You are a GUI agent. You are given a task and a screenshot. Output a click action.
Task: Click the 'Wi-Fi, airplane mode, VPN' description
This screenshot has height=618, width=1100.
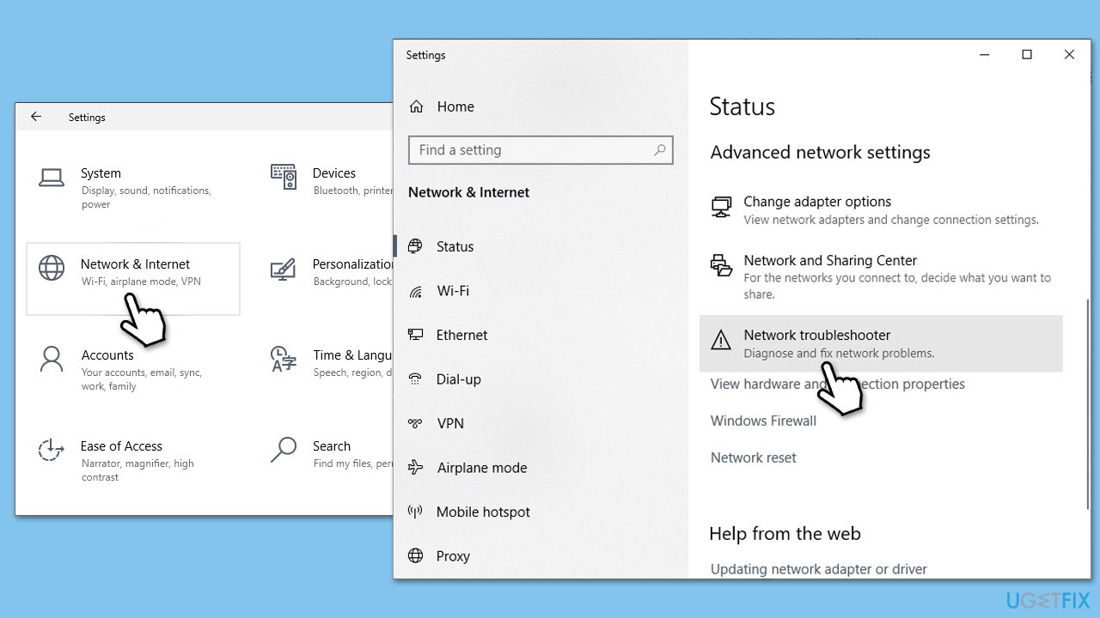pyautogui.click(x=141, y=282)
